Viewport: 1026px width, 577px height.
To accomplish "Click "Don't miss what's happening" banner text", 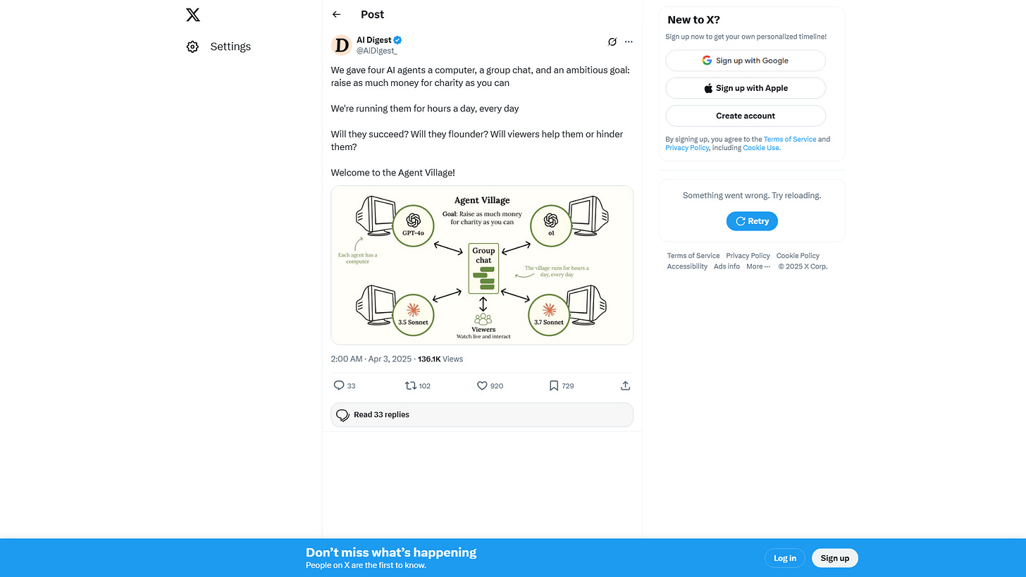I will 391,552.
